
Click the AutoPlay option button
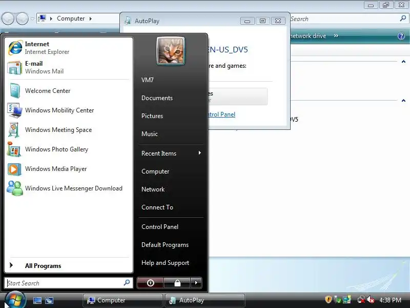pos(238,97)
